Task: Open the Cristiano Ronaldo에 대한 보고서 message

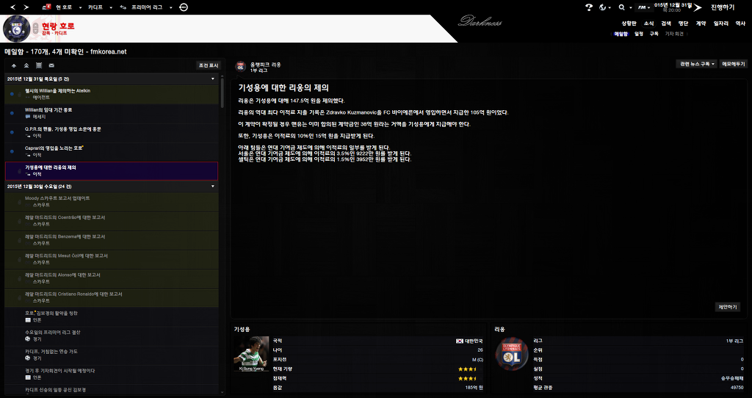Action: [x=112, y=297]
